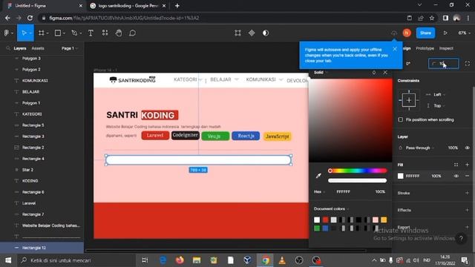
Task: Select the Rectangle shape tool
Action: pyautogui.click(x=58, y=33)
